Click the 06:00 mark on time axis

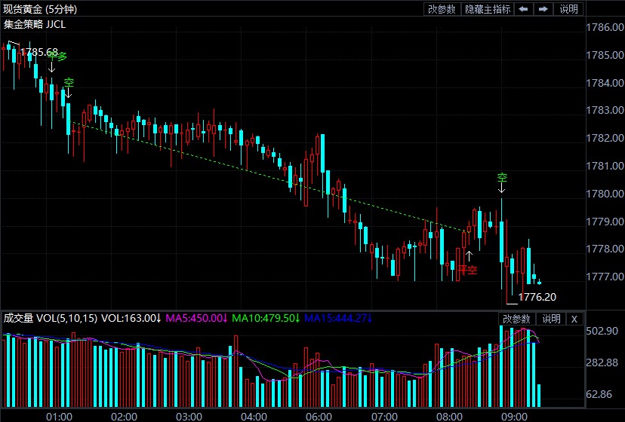point(319,417)
